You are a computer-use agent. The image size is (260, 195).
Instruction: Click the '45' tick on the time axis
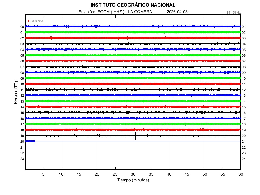187,174
